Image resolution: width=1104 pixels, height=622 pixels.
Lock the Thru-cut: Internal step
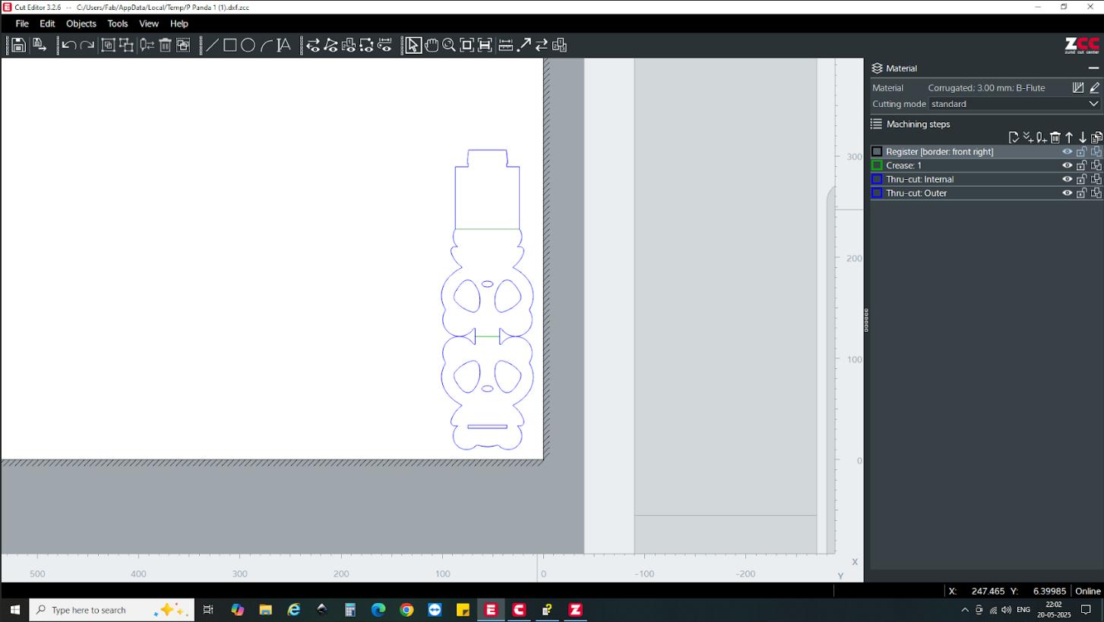tap(1081, 179)
